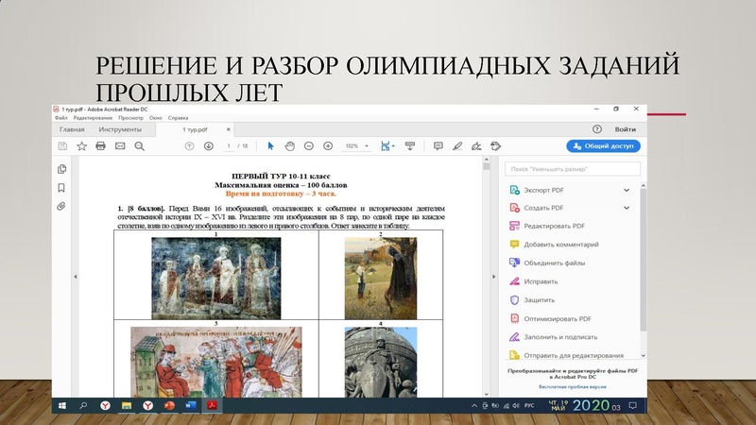This screenshot has width=756, height=425.
Task: Select the 1 тур.pdf document tab
Action: (x=195, y=129)
